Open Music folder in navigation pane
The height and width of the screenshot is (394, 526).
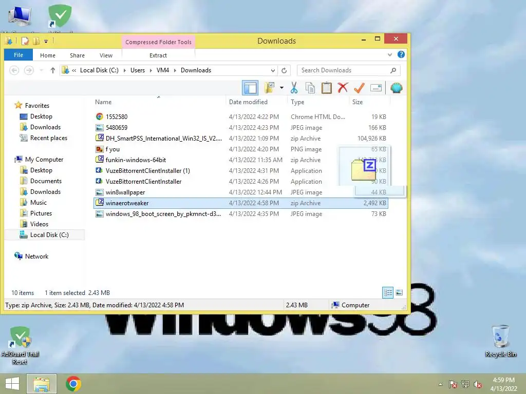click(38, 202)
